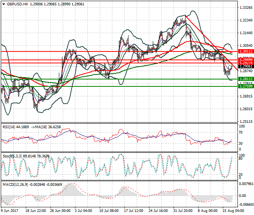Select the red 1.29274 price level label
254x215 pixels.
tap(246, 63)
